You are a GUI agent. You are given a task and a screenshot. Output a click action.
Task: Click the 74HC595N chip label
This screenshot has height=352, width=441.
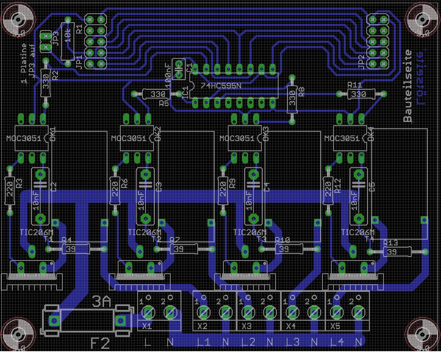click(221, 86)
